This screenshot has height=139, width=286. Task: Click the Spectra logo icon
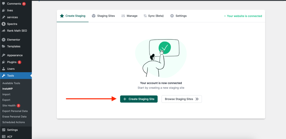pyautogui.click(x=3, y=24)
